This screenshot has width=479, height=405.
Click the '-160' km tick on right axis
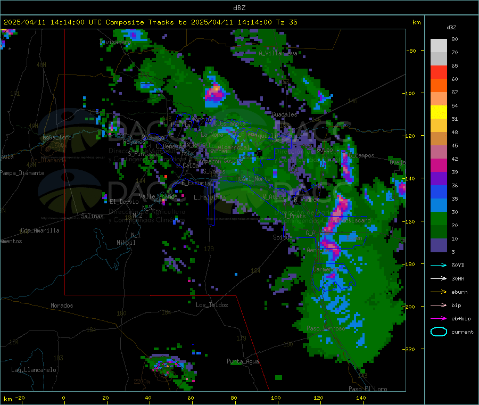(x=408, y=221)
